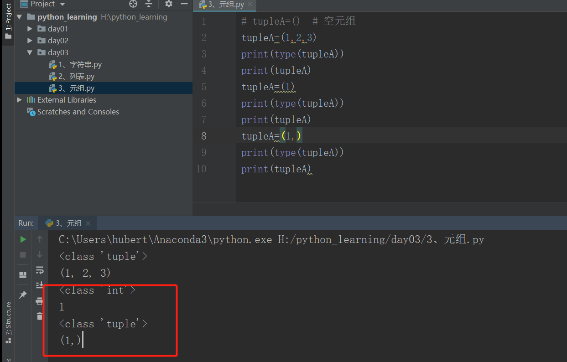Click line number 5 in gutter

[203, 87]
